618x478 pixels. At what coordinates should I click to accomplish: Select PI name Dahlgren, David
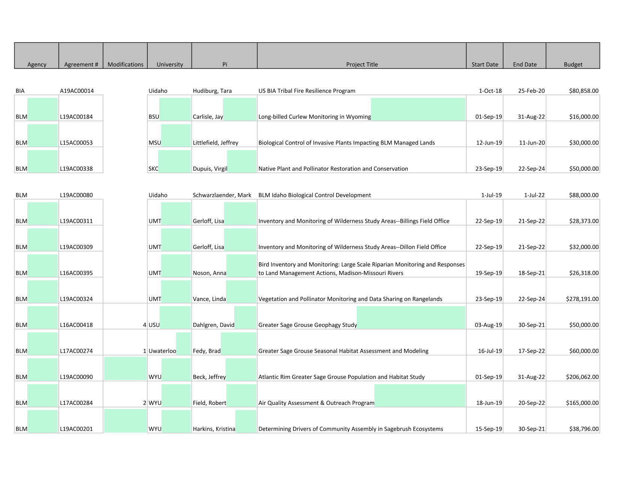point(213,325)
